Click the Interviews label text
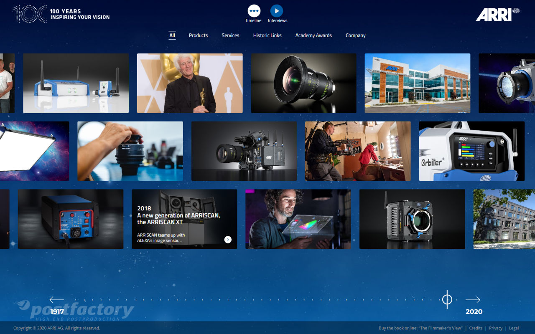The width and height of the screenshot is (535, 334). [x=278, y=20]
